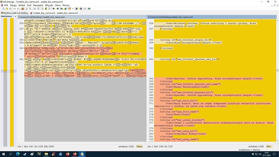Click the line bar_arena_stalker in right pane
Viewport: 279px width, 157px height.
(182, 120)
